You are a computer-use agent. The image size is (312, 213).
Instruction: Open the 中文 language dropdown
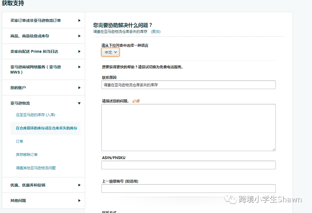point(110,52)
